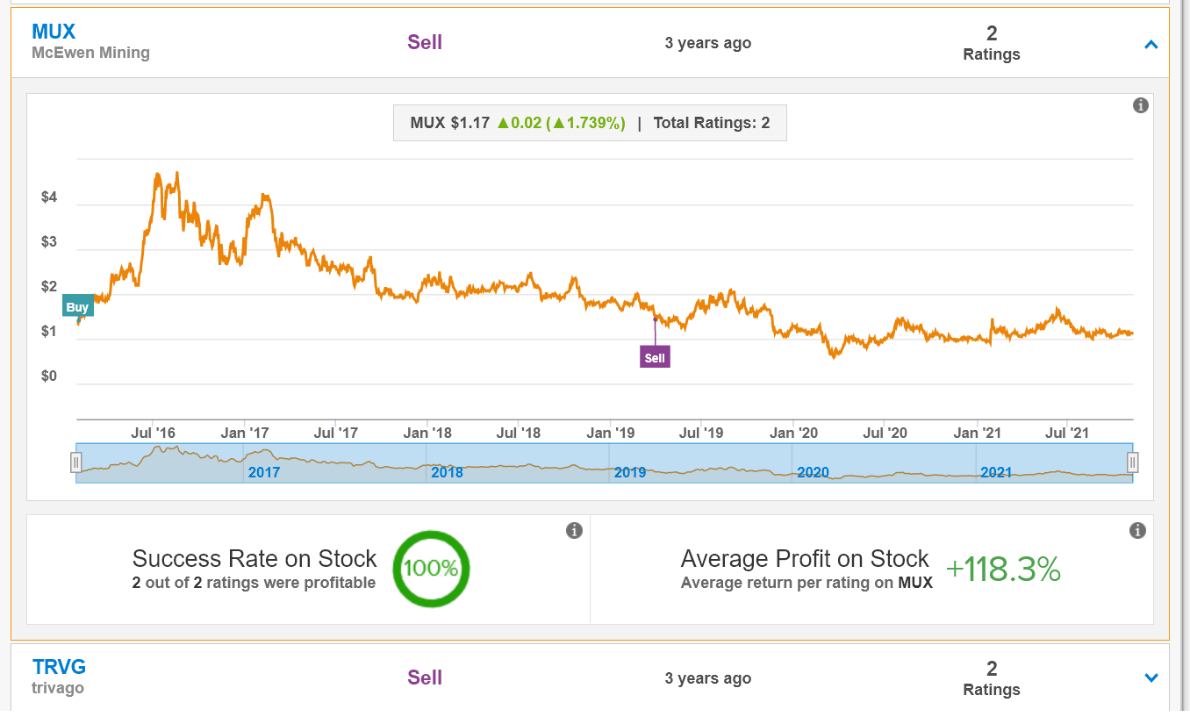
Task: Open the Success Rate info tooltip
Action: tap(575, 531)
